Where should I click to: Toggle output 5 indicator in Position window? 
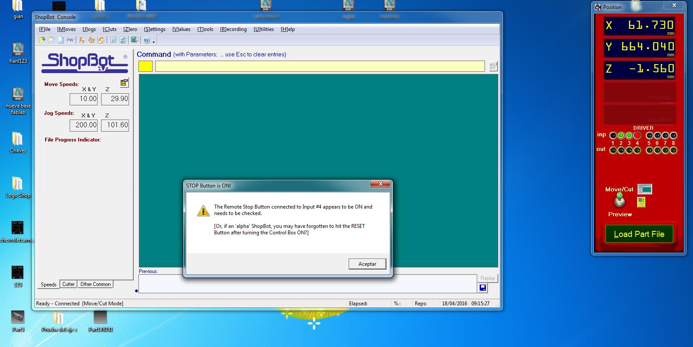click(x=650, y=150)
